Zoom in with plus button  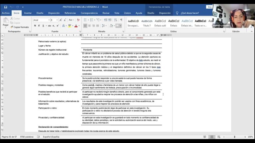245,137
